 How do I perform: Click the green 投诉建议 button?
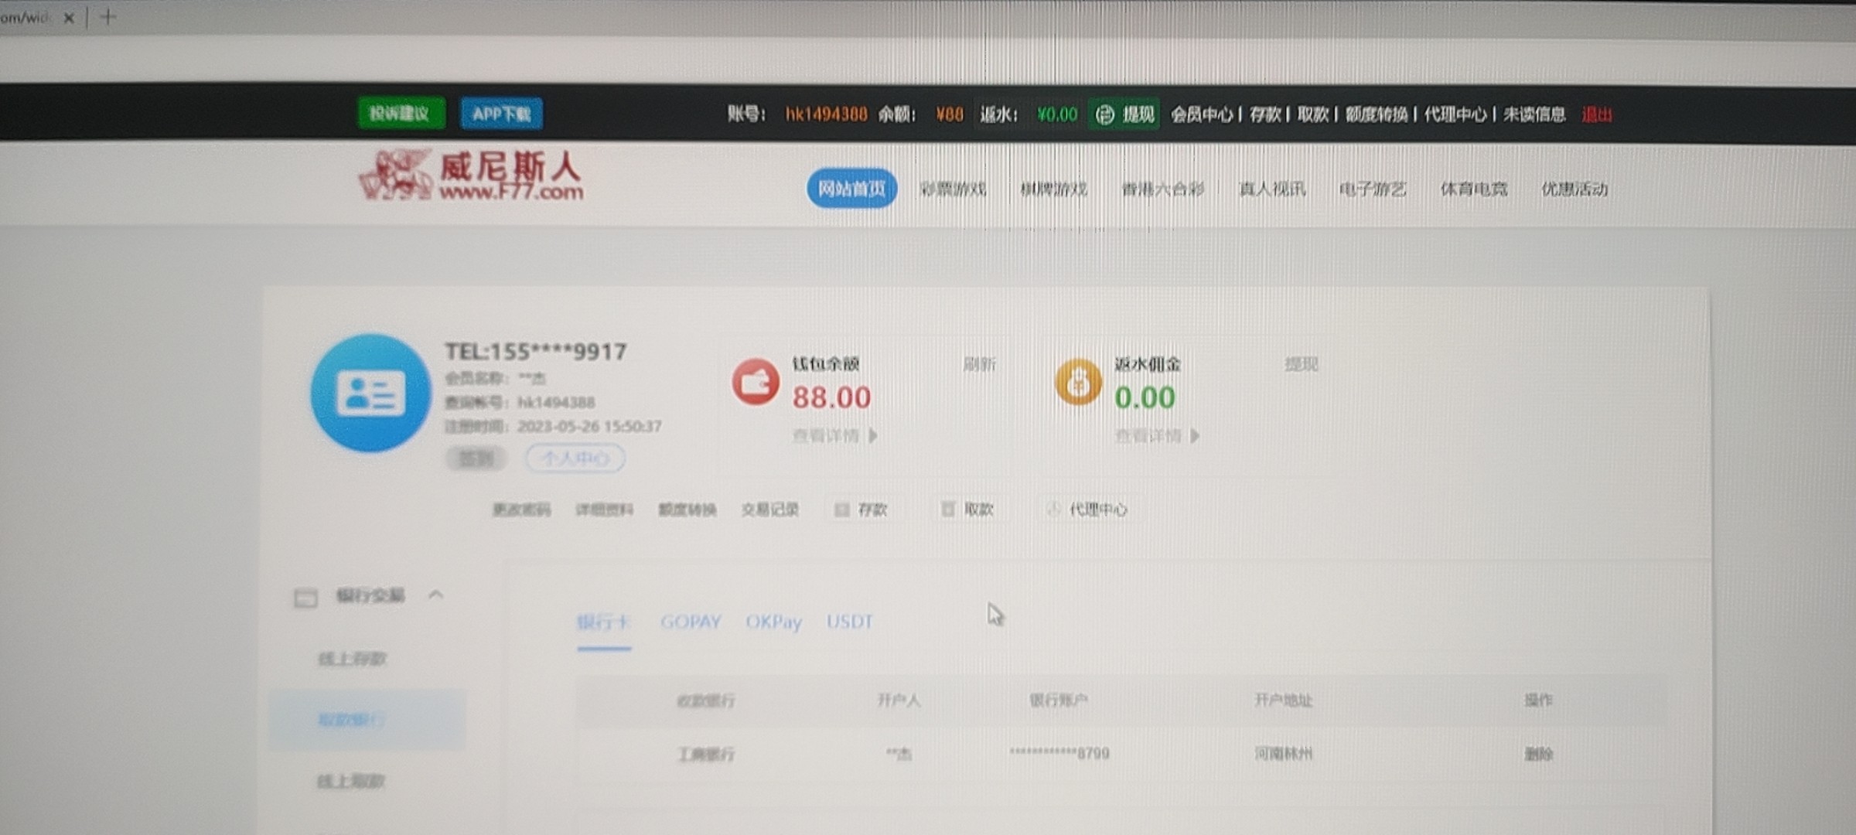tap(400, 114)
